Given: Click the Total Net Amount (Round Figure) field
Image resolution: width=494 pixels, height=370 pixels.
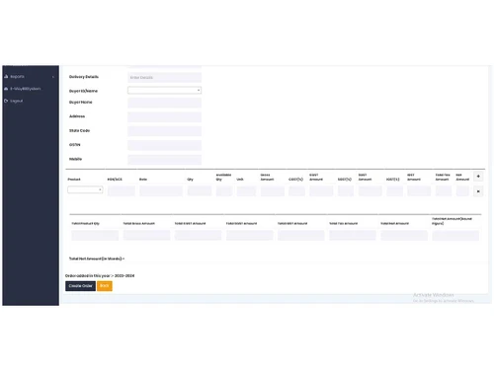Looking at the screenshot, I should pyautogui.click(x=455, y=235).
